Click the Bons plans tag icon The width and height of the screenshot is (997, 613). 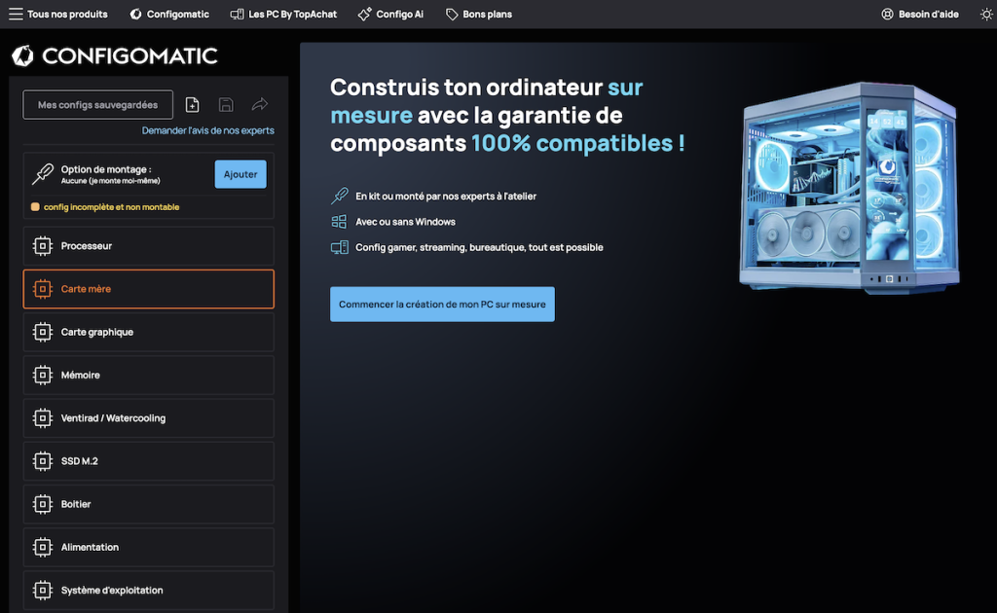(x=452, y=14)
